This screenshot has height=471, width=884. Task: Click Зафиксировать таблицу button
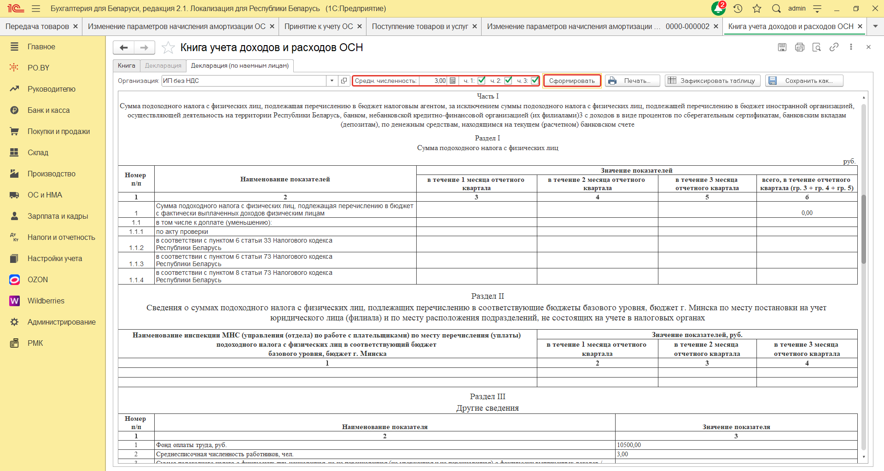click(x=712, y=81)
